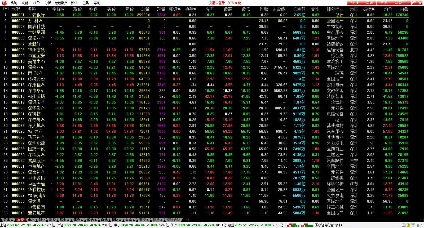This screenshot has height=228, width=424.
Task: Open the column selector arrow icon beside 代码
Action: pos(6,9)
